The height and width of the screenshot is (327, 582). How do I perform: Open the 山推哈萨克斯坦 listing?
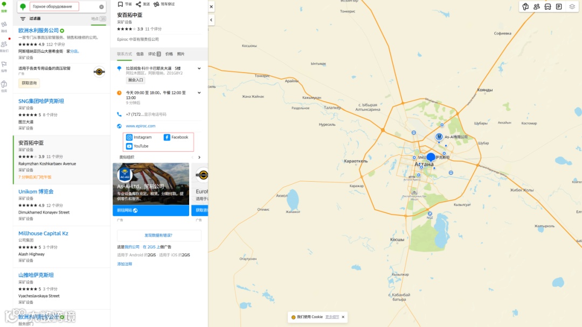coord(36,275)
